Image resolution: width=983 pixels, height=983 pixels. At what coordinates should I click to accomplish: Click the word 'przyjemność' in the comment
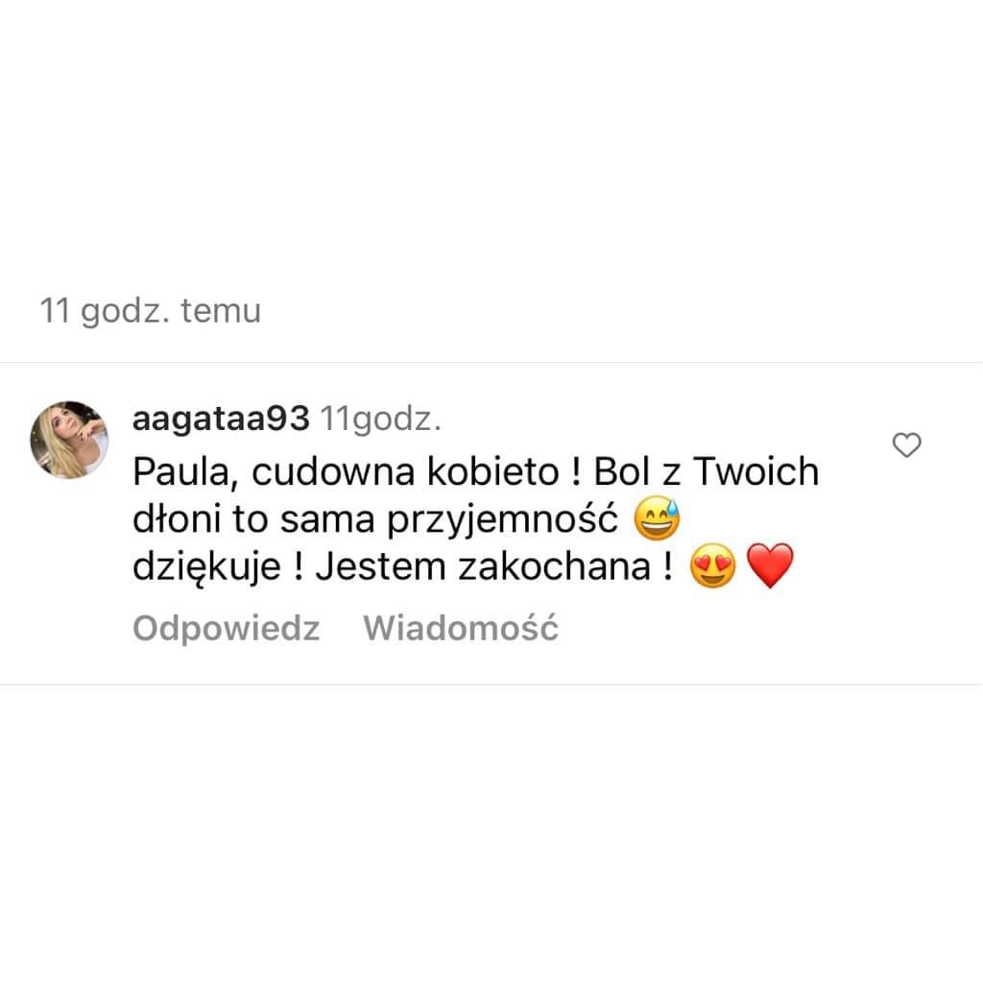tap(502, 519)
